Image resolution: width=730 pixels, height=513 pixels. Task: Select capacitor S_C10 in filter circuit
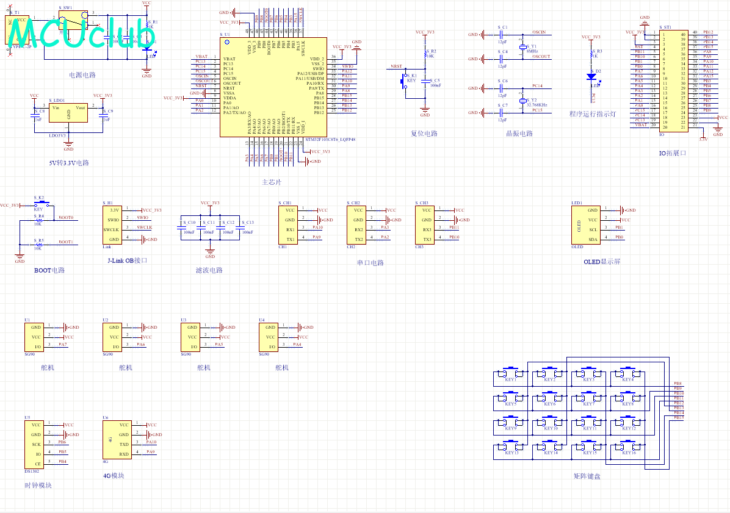[181, 228]
